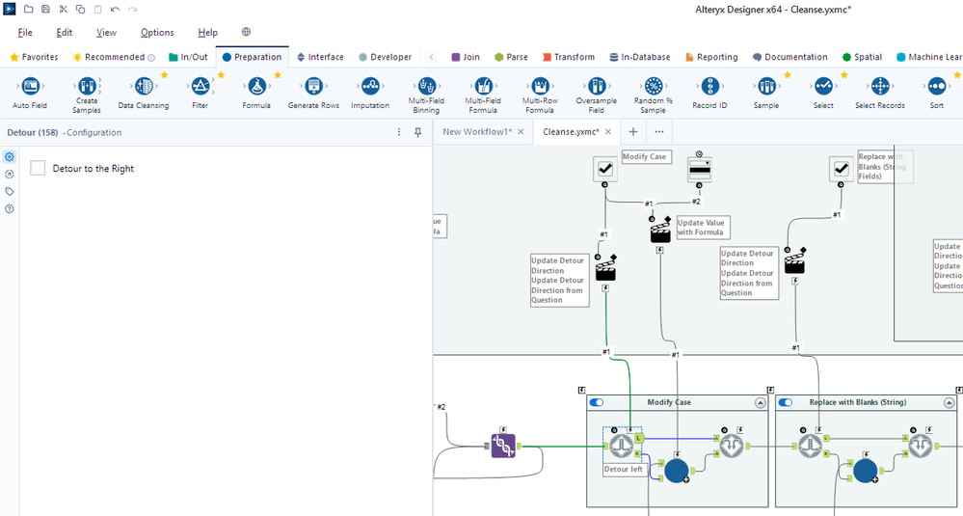This screenshot has width=963, height=516.
Task: Click the blue tool inside Modify Case container
Action: [x=677, y=471]
